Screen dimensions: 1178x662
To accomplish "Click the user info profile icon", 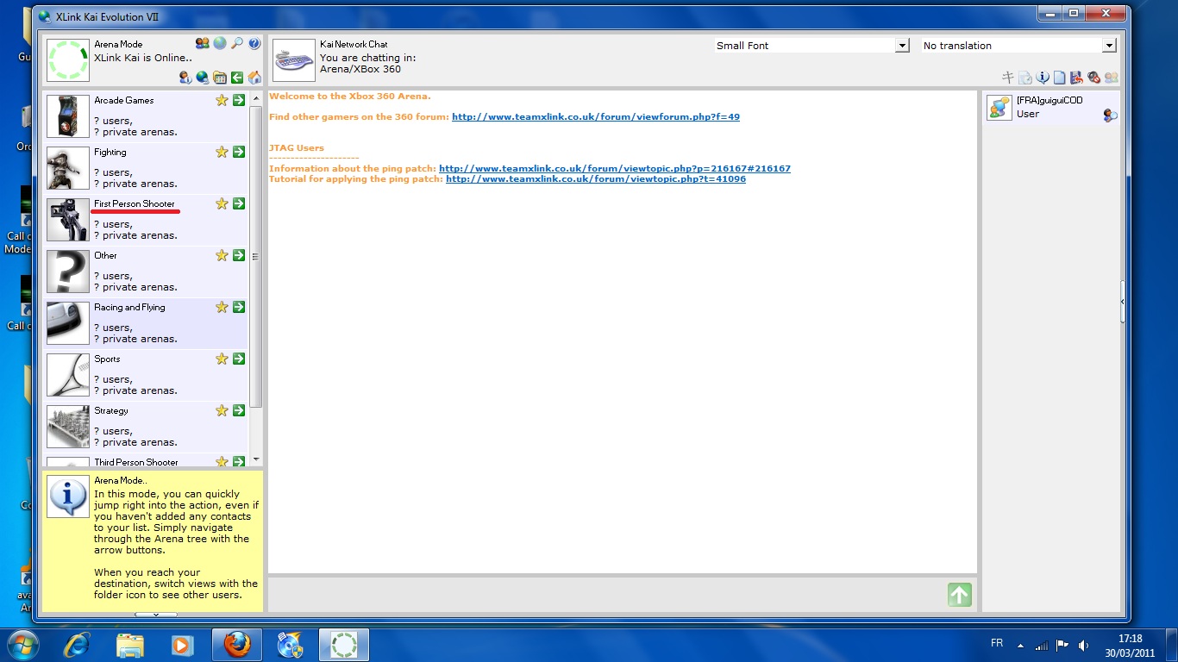I will (185, 78).
